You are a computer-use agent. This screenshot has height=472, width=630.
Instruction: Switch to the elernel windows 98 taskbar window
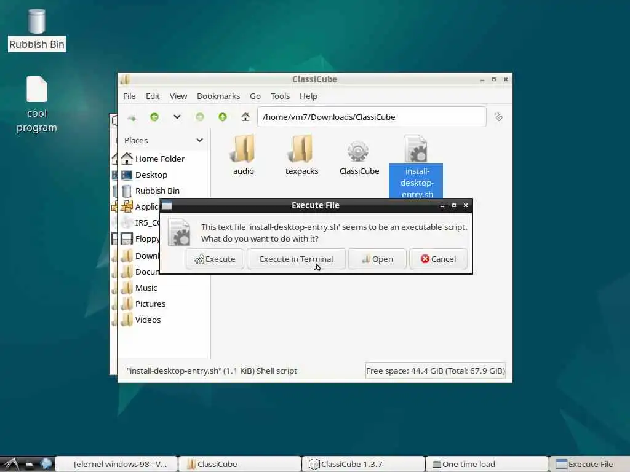click(x=116, y=465)
